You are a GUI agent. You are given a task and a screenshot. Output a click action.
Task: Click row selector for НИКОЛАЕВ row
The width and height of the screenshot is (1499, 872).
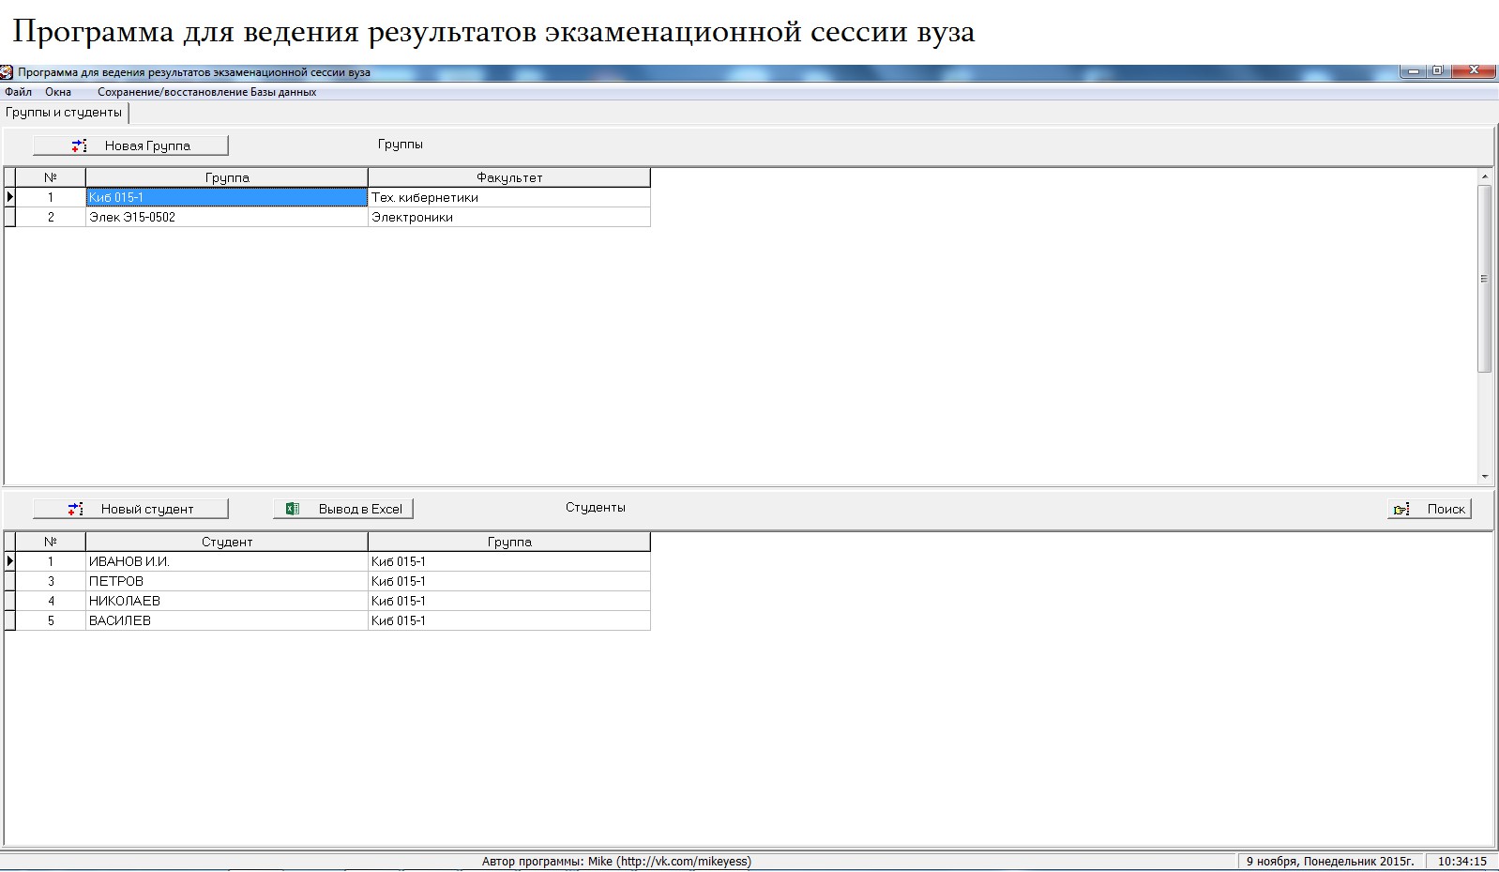(x=9, y=601)
